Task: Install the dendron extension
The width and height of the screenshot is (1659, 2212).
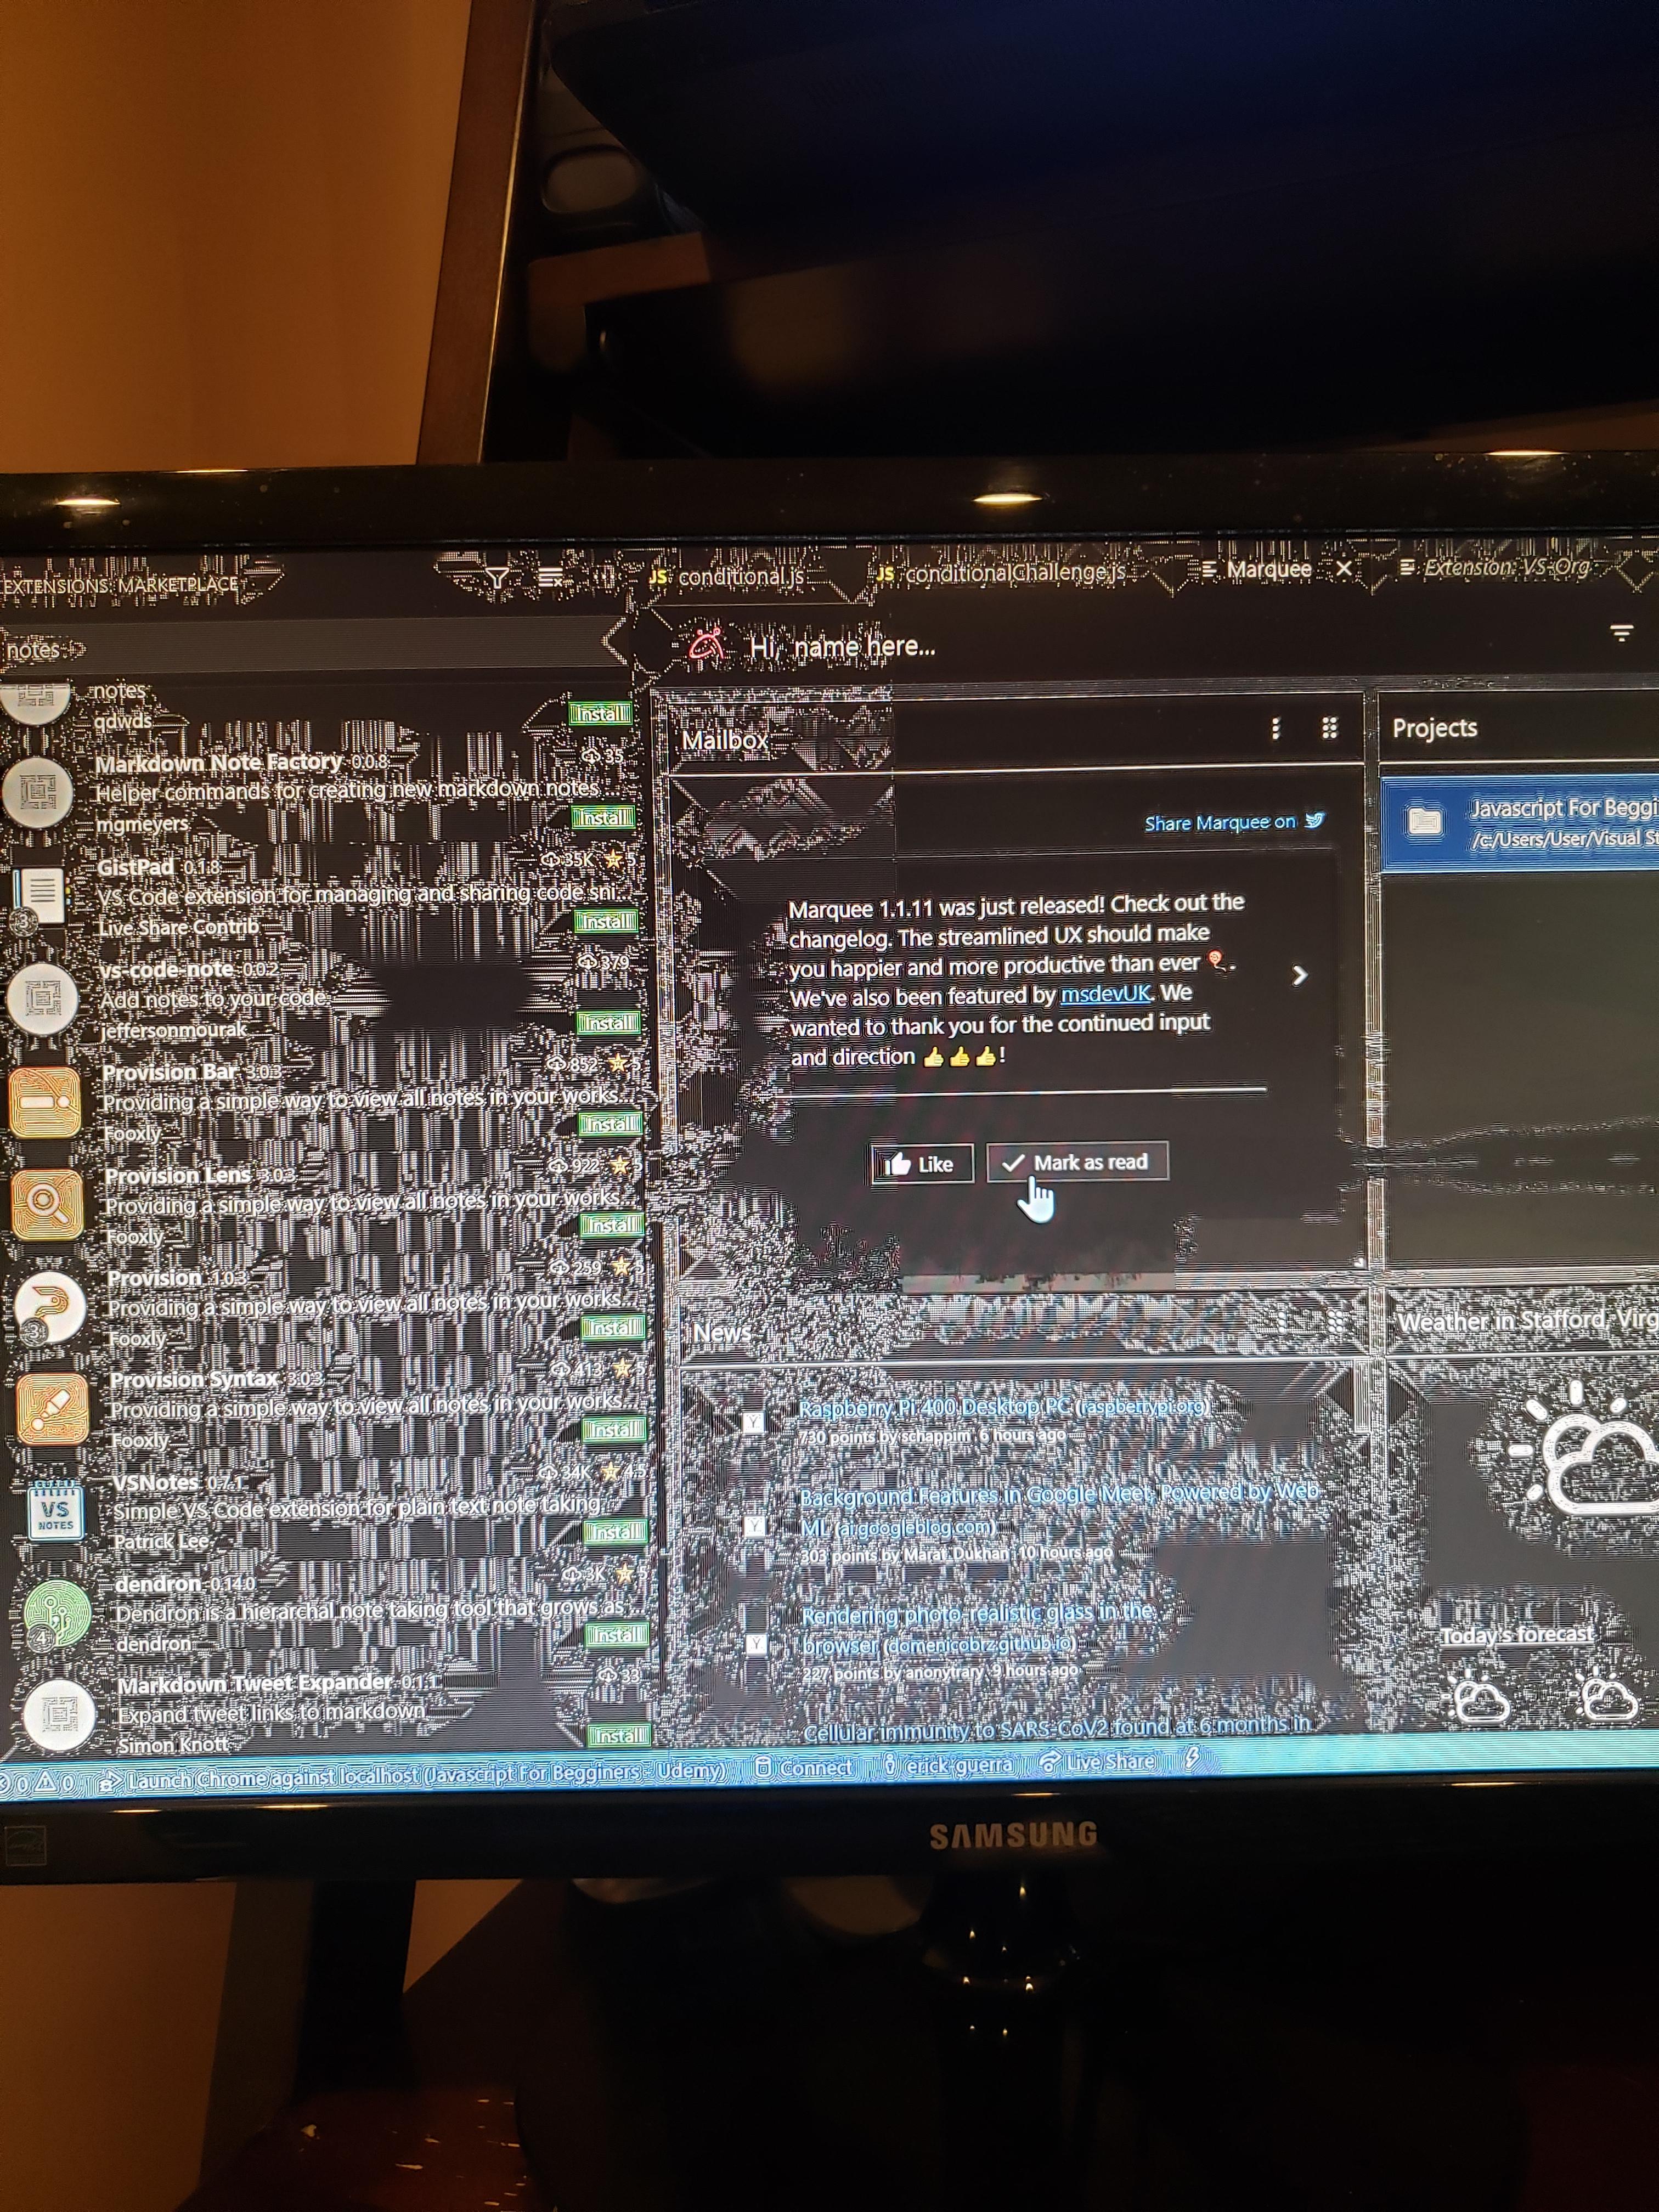Action: coord(617,1635)
